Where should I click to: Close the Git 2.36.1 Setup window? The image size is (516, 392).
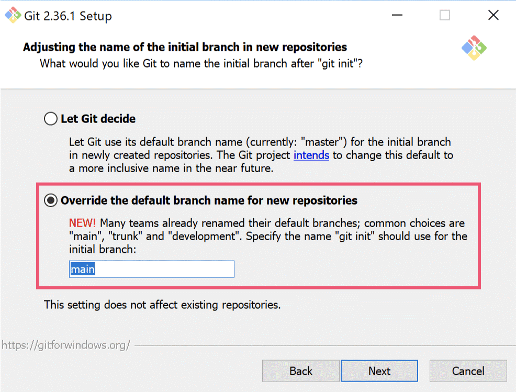point(493,15)
